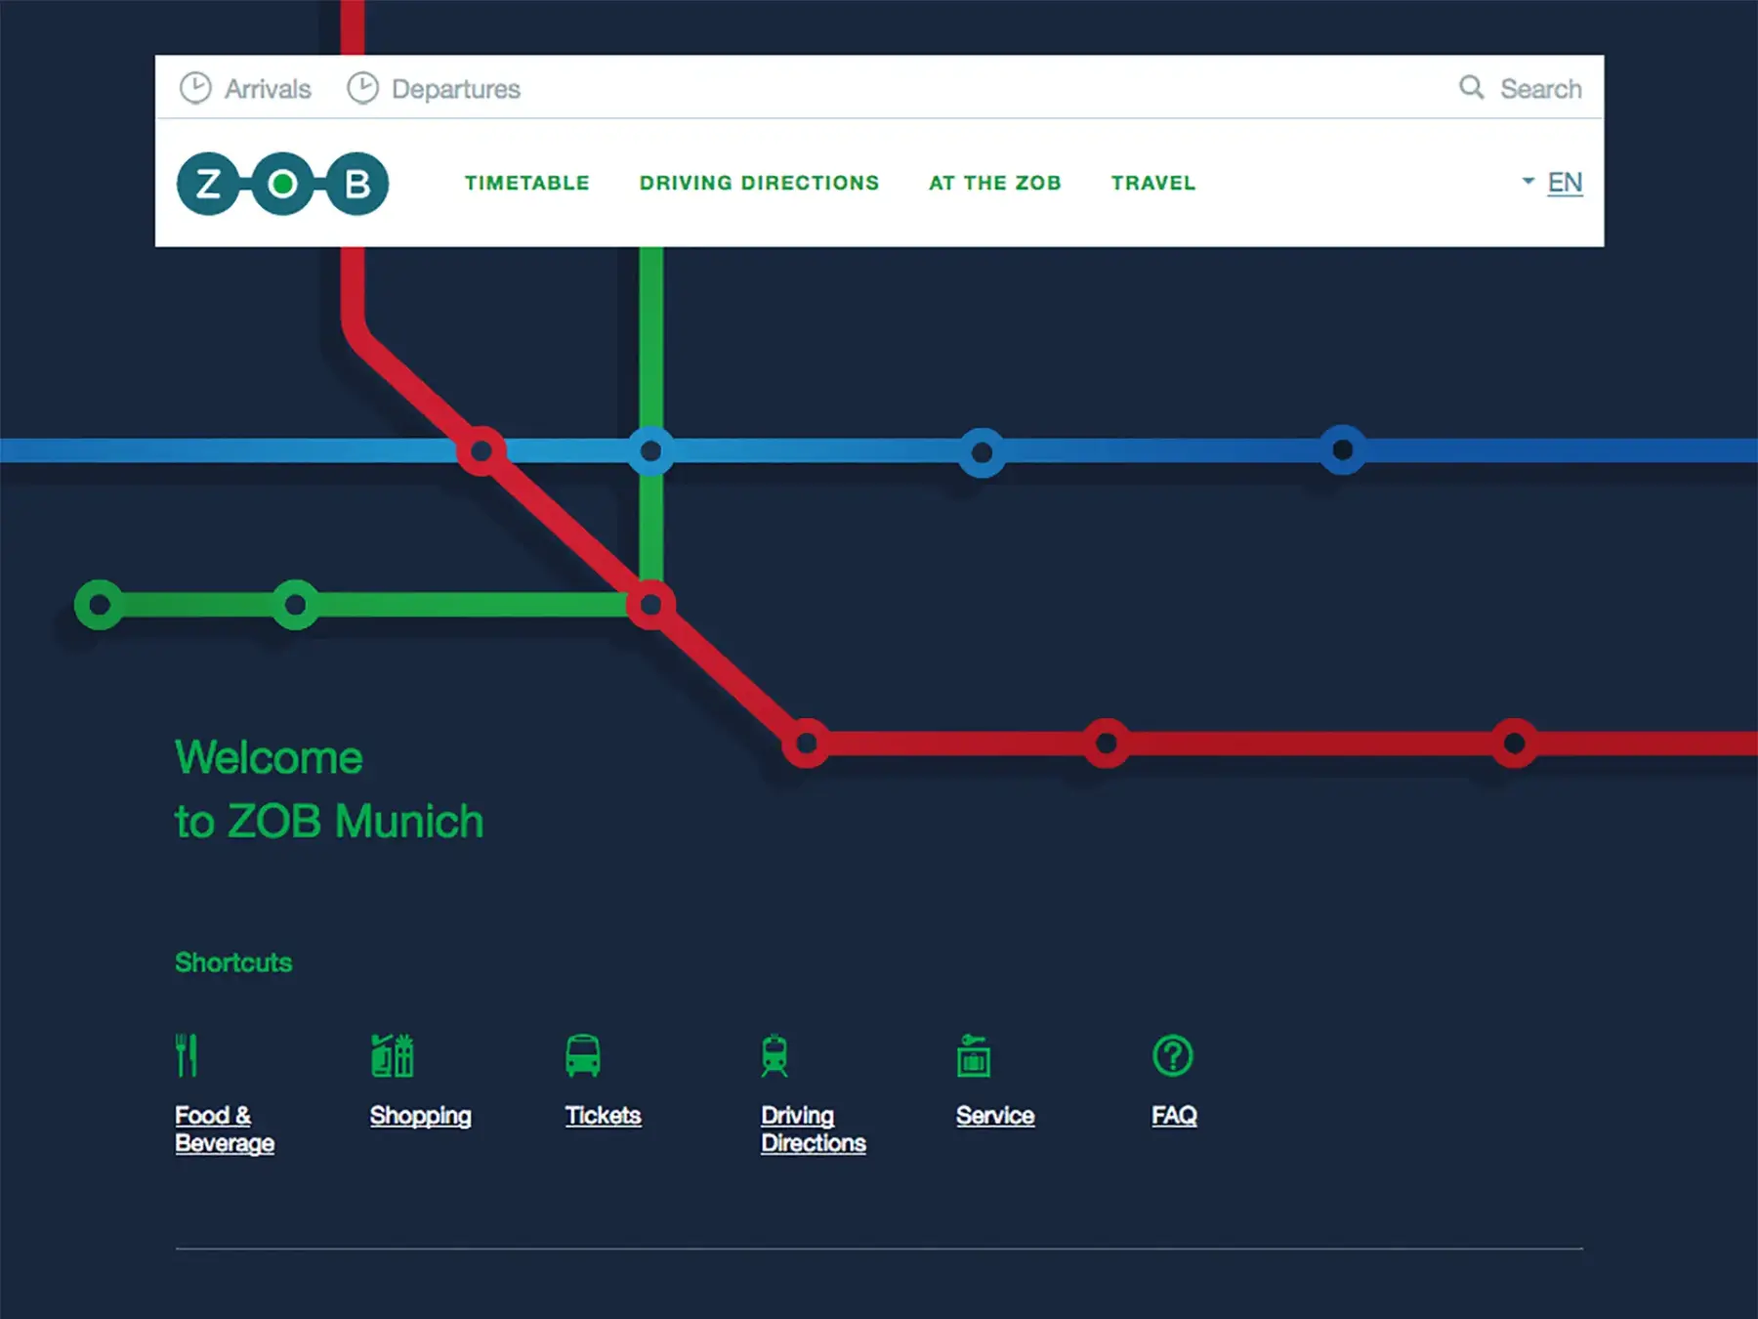The image size is (1758, 1319).
Task: Follow the Tickets shortcut link
Action: coord(603,1116)
